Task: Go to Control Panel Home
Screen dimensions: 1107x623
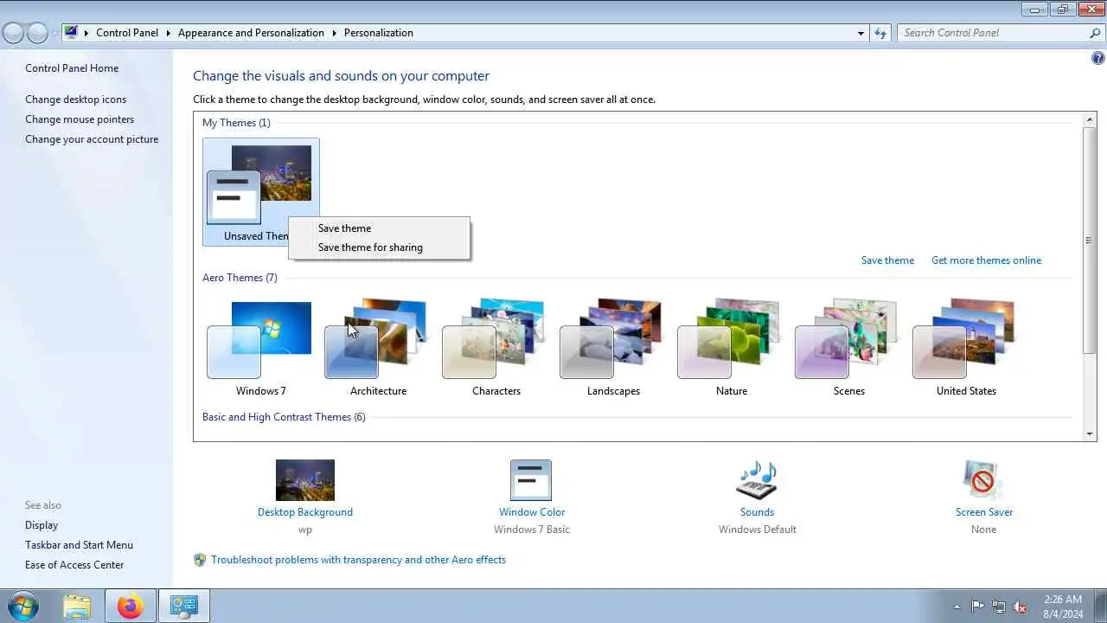Action: (x=72, y=68)
